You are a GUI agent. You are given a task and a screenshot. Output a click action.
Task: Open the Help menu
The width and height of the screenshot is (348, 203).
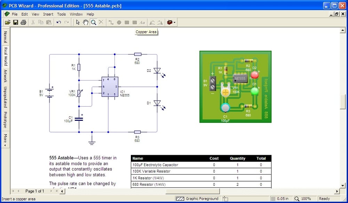[90, 14]
